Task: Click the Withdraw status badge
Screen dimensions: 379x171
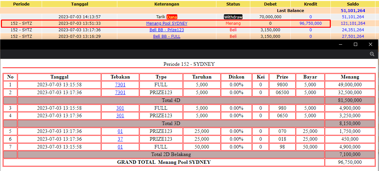Action: point(233,17)
